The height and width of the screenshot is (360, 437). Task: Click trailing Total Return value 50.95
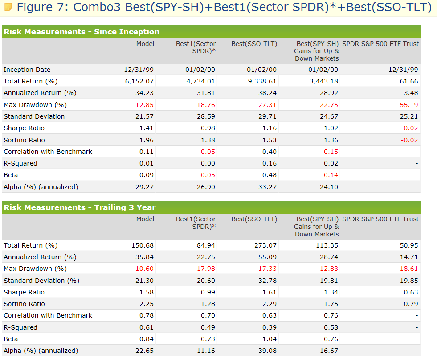coord(409,245)
